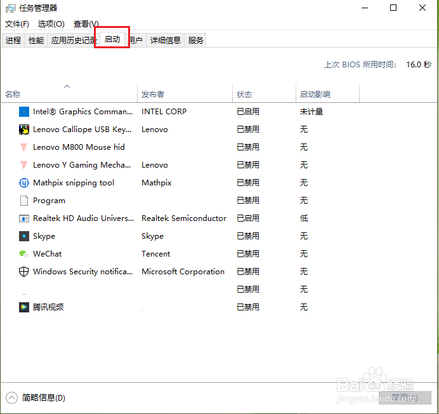Select the Realtek HD Audio Univers... name
Viewport: 439px width, 414px height.
pos(84,218)
